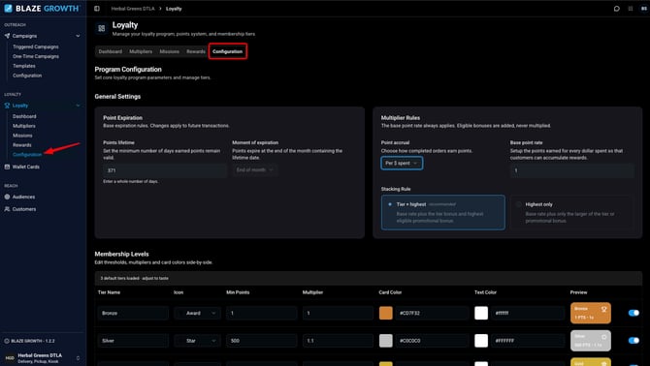The width and height of the screenshot is (650, 366).
Task: Select the Configuration tab
Action: (228, 51)
